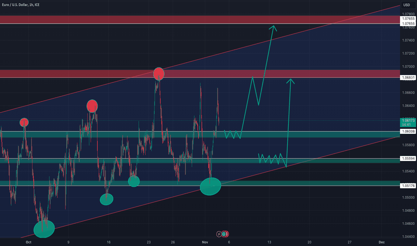The width and height of the screenshot is (417, 246).
Task: Select the green ellipse at the early-October low
Action: click(x=44, y=229)
